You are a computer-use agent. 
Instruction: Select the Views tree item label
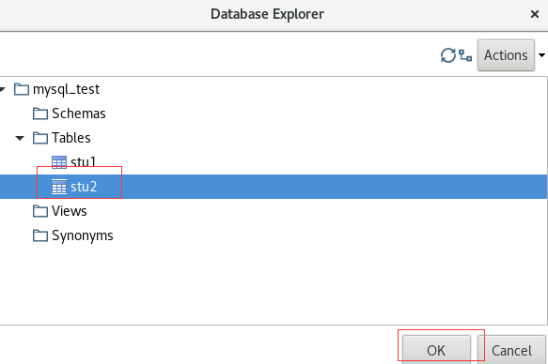click(x=70, y=211)
